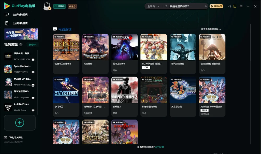Open the Seven Hearts 七英雄传 card
Image resolution: width=261 pixels, height=154 pixels.
pos(95,54)
